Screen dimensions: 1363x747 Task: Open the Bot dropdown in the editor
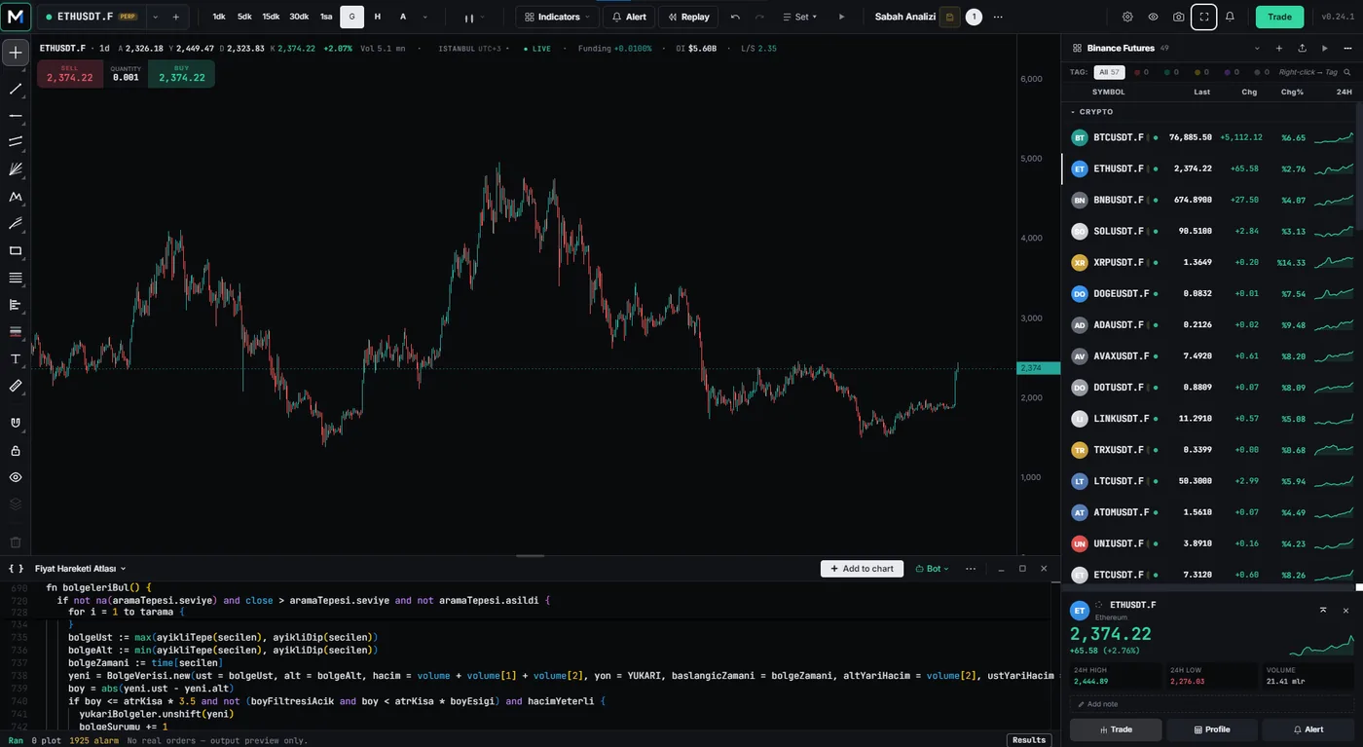pyautogui.click(x=933, y=569)
